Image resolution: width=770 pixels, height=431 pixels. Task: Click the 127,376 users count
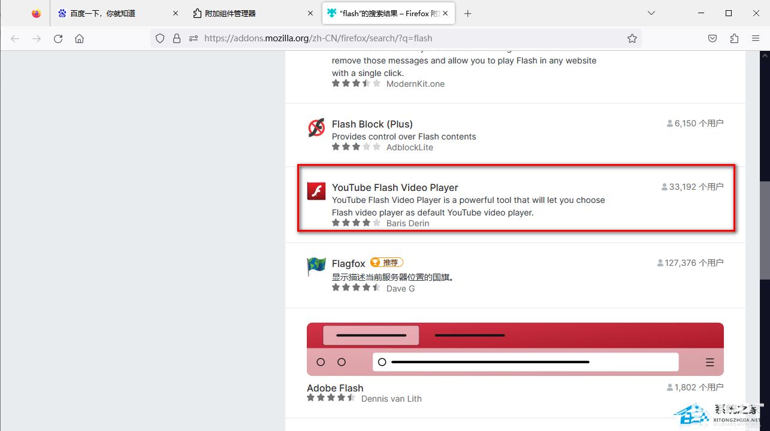pos(690,263)
